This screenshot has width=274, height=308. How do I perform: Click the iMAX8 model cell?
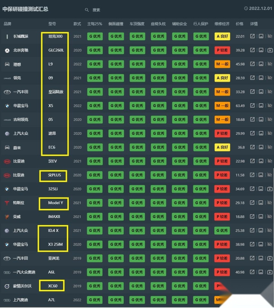(54, 216)
